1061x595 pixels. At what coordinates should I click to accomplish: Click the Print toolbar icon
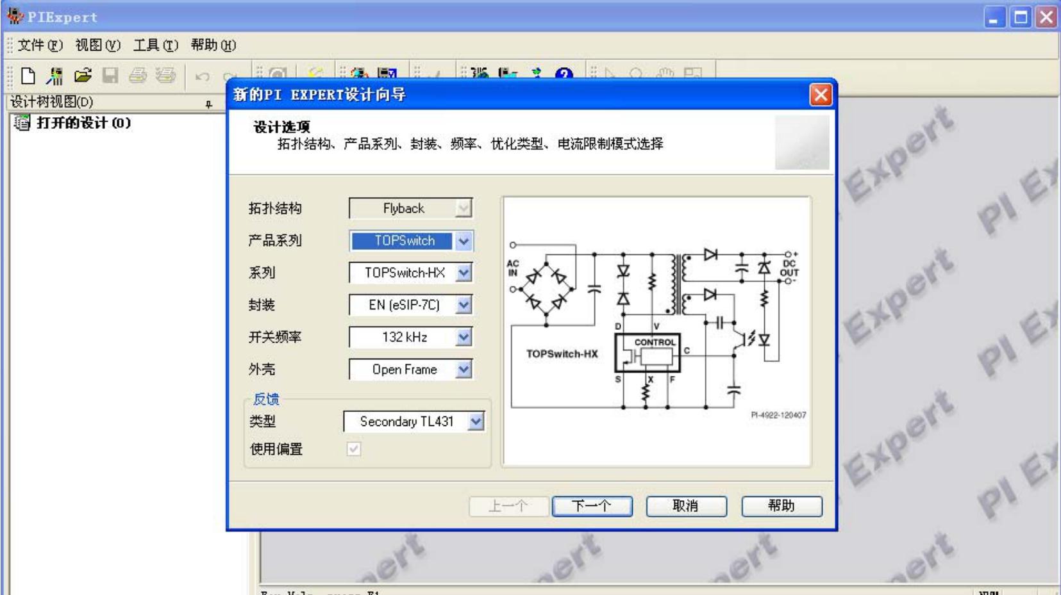[137, 76]
